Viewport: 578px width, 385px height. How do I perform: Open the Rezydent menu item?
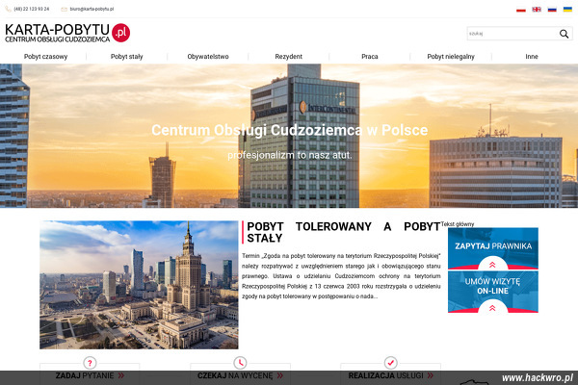coord(289,57)
